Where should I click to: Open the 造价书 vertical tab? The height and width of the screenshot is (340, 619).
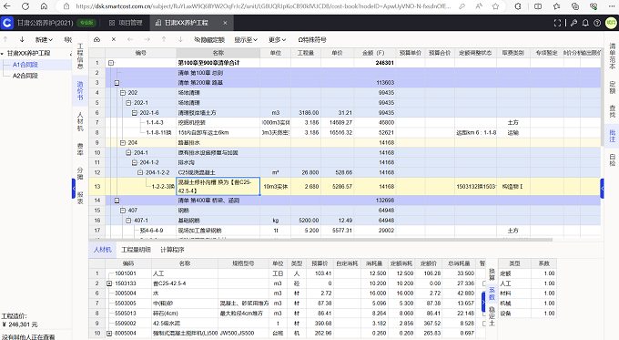(80, 91)
